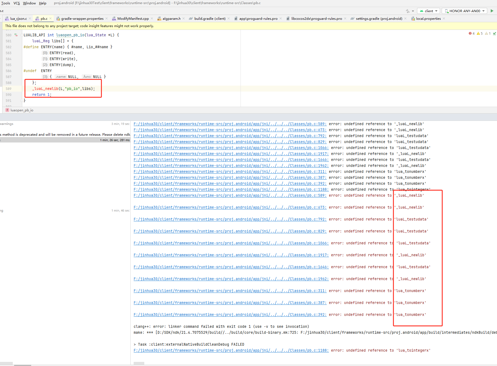Expand the dropdown arrow beside the hammer icon

tap(413, 11)
